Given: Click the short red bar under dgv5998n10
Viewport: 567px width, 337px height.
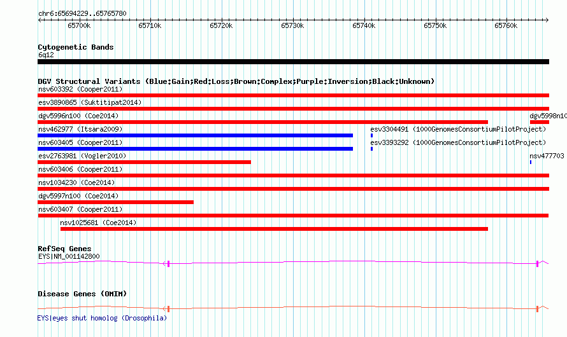Looking at the screenshot, I should 540,122.
